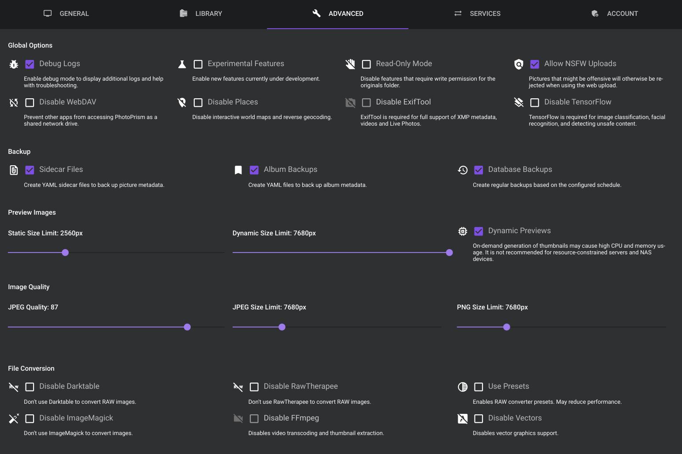Click the sync-off icon beside Disable WebDAV
Viewport: 682px width, 454px height.
(x=14, y=103)
